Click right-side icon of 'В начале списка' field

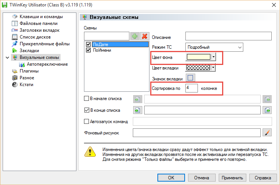[x=267, y=99]
